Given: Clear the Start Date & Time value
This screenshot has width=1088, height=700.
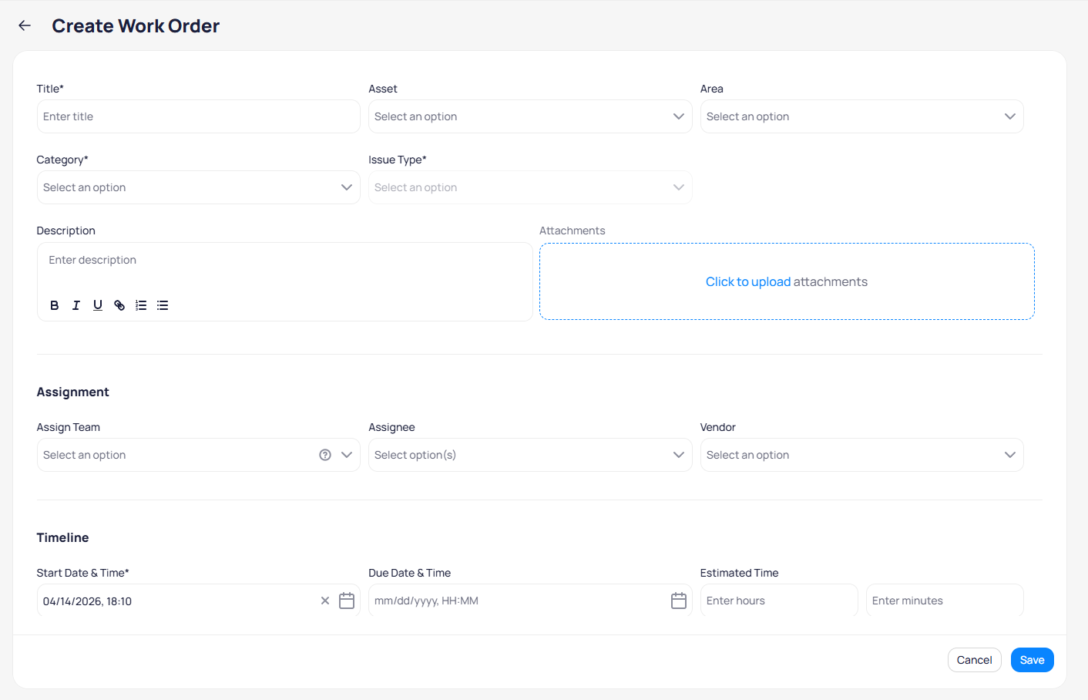Looking at the screenshot, I should (325, 601).
